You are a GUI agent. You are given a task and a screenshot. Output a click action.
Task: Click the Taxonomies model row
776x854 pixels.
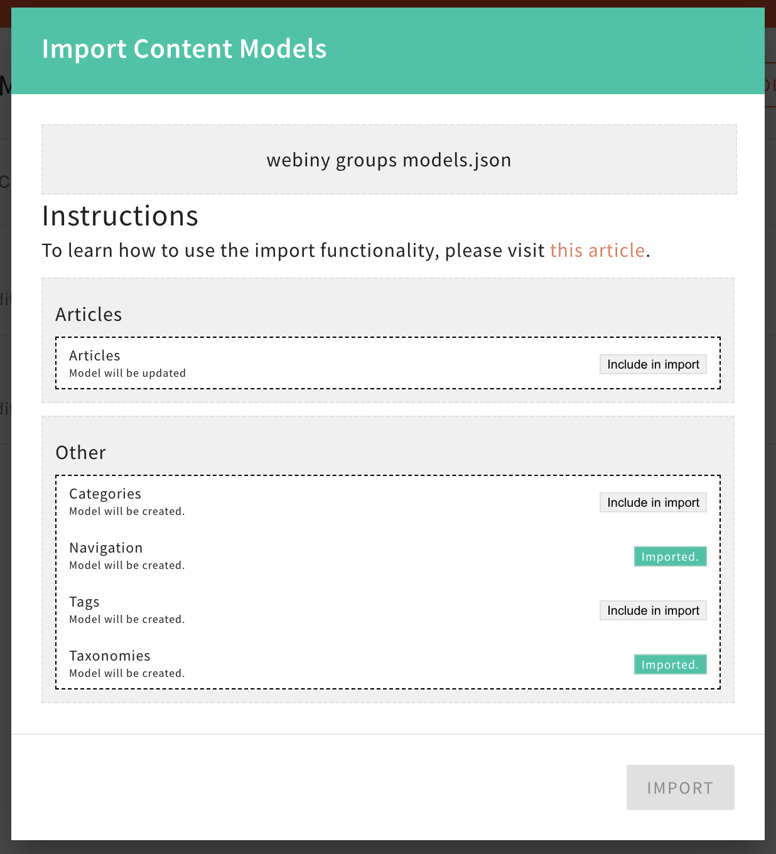[x=251, y=663]
